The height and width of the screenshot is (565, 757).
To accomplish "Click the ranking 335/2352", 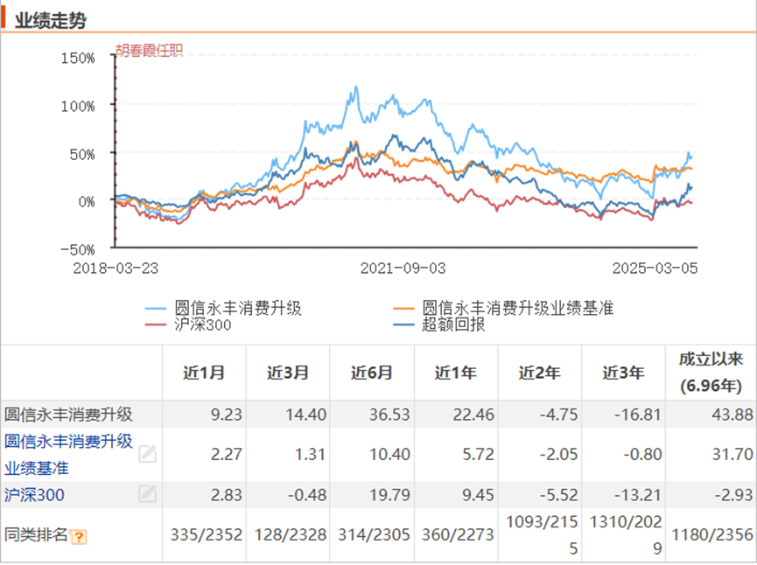I will tap(207, 534).
